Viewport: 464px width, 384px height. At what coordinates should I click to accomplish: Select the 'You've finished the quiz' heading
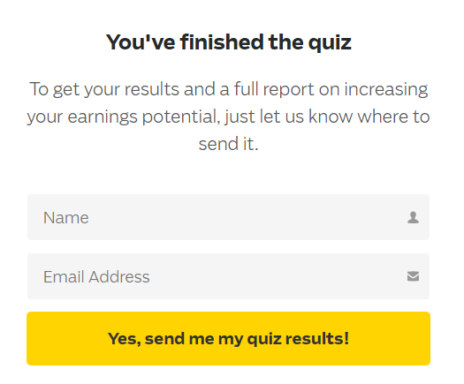coord(228,42)
